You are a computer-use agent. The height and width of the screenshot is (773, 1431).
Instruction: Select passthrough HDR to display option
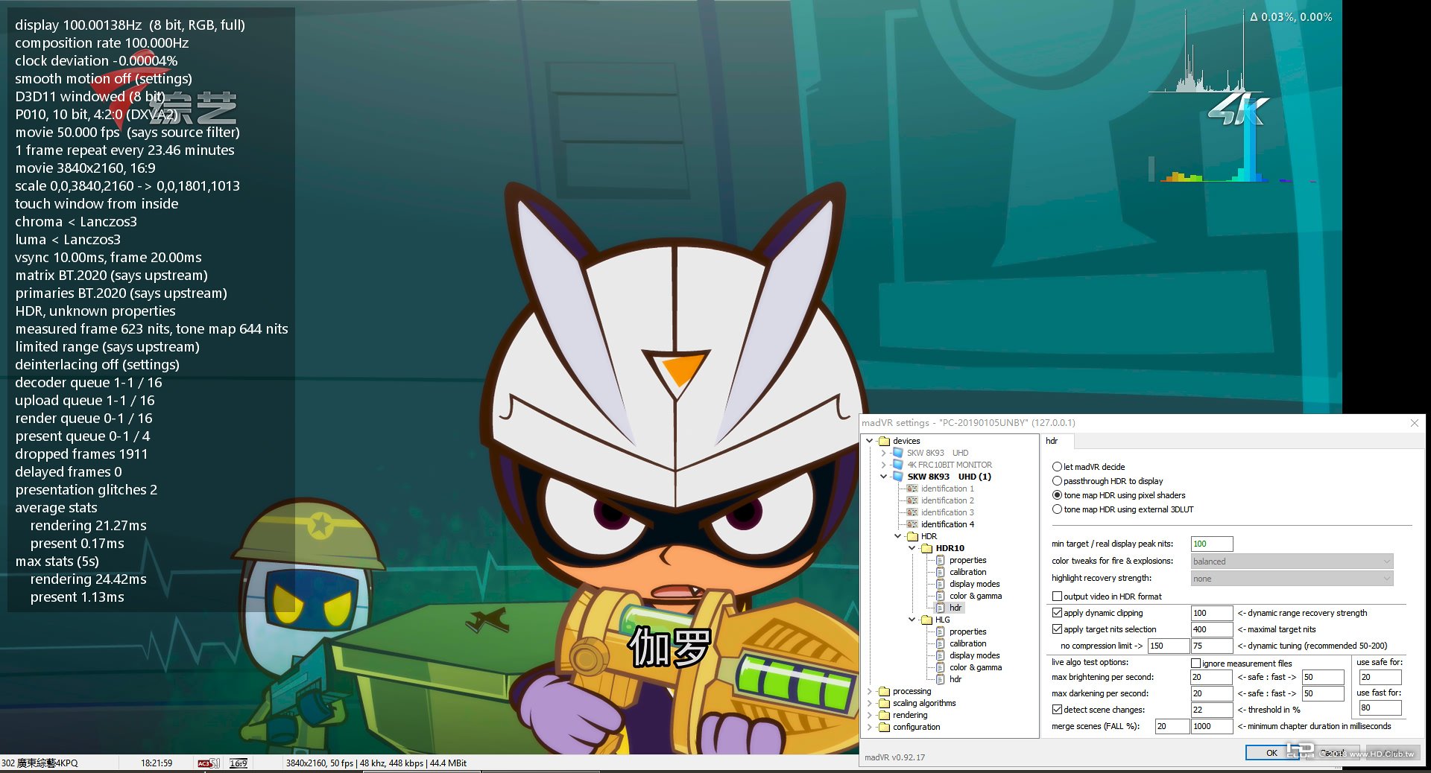click(1057, 481)
